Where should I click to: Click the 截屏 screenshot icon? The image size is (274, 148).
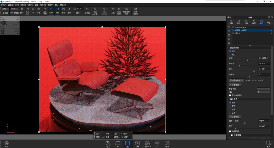268,144
